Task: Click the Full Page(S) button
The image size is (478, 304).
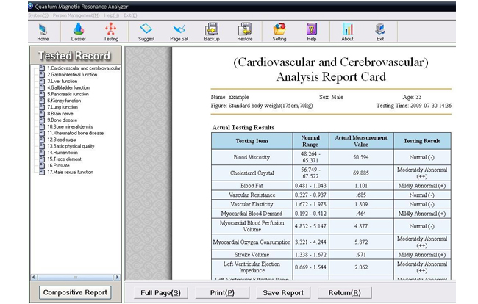Action: pos(160,293)
